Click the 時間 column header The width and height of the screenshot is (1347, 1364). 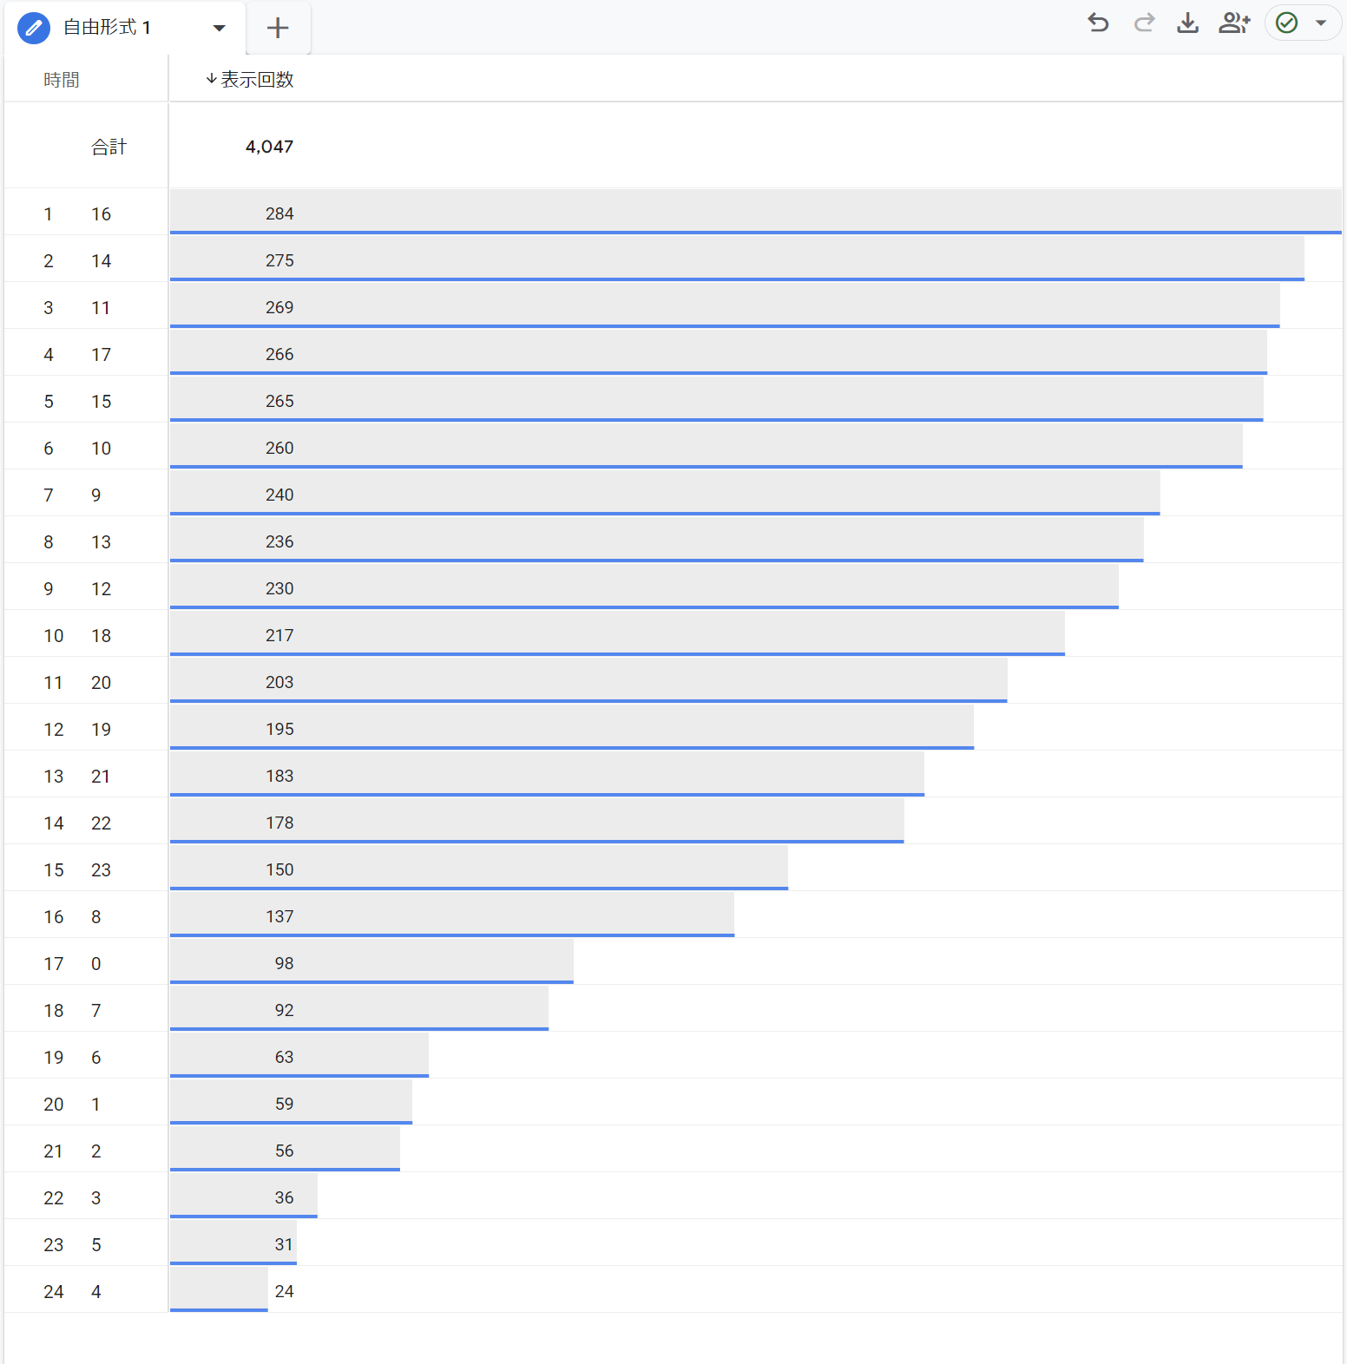(62, 80)
